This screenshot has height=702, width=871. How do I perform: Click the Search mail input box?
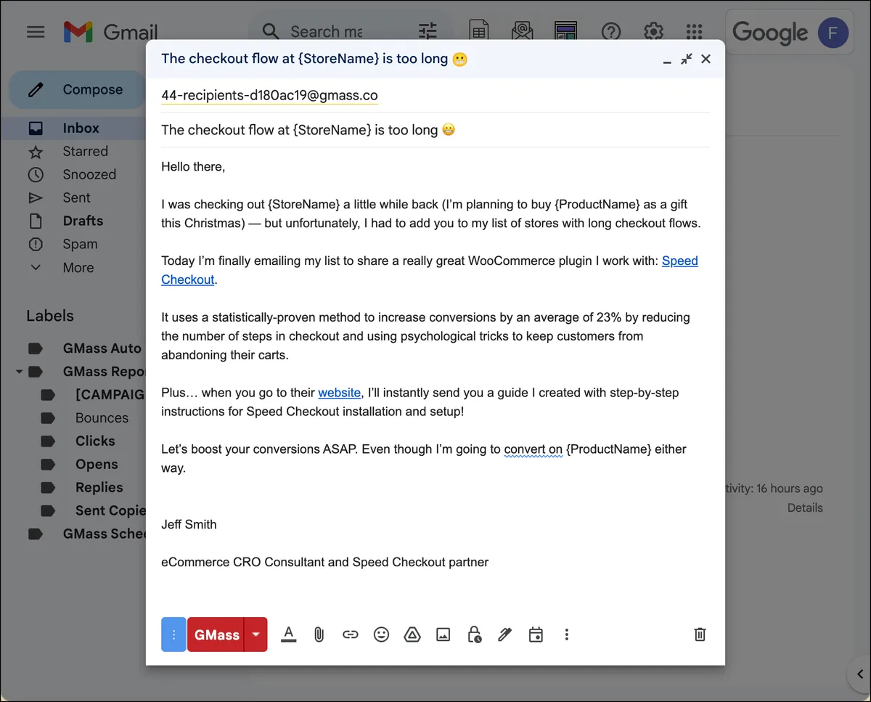pyautogui.click(x=326, y=31)
